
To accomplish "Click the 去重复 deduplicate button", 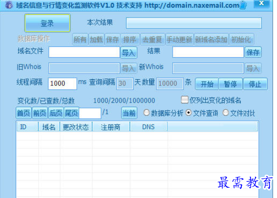I will coord(152,39).
